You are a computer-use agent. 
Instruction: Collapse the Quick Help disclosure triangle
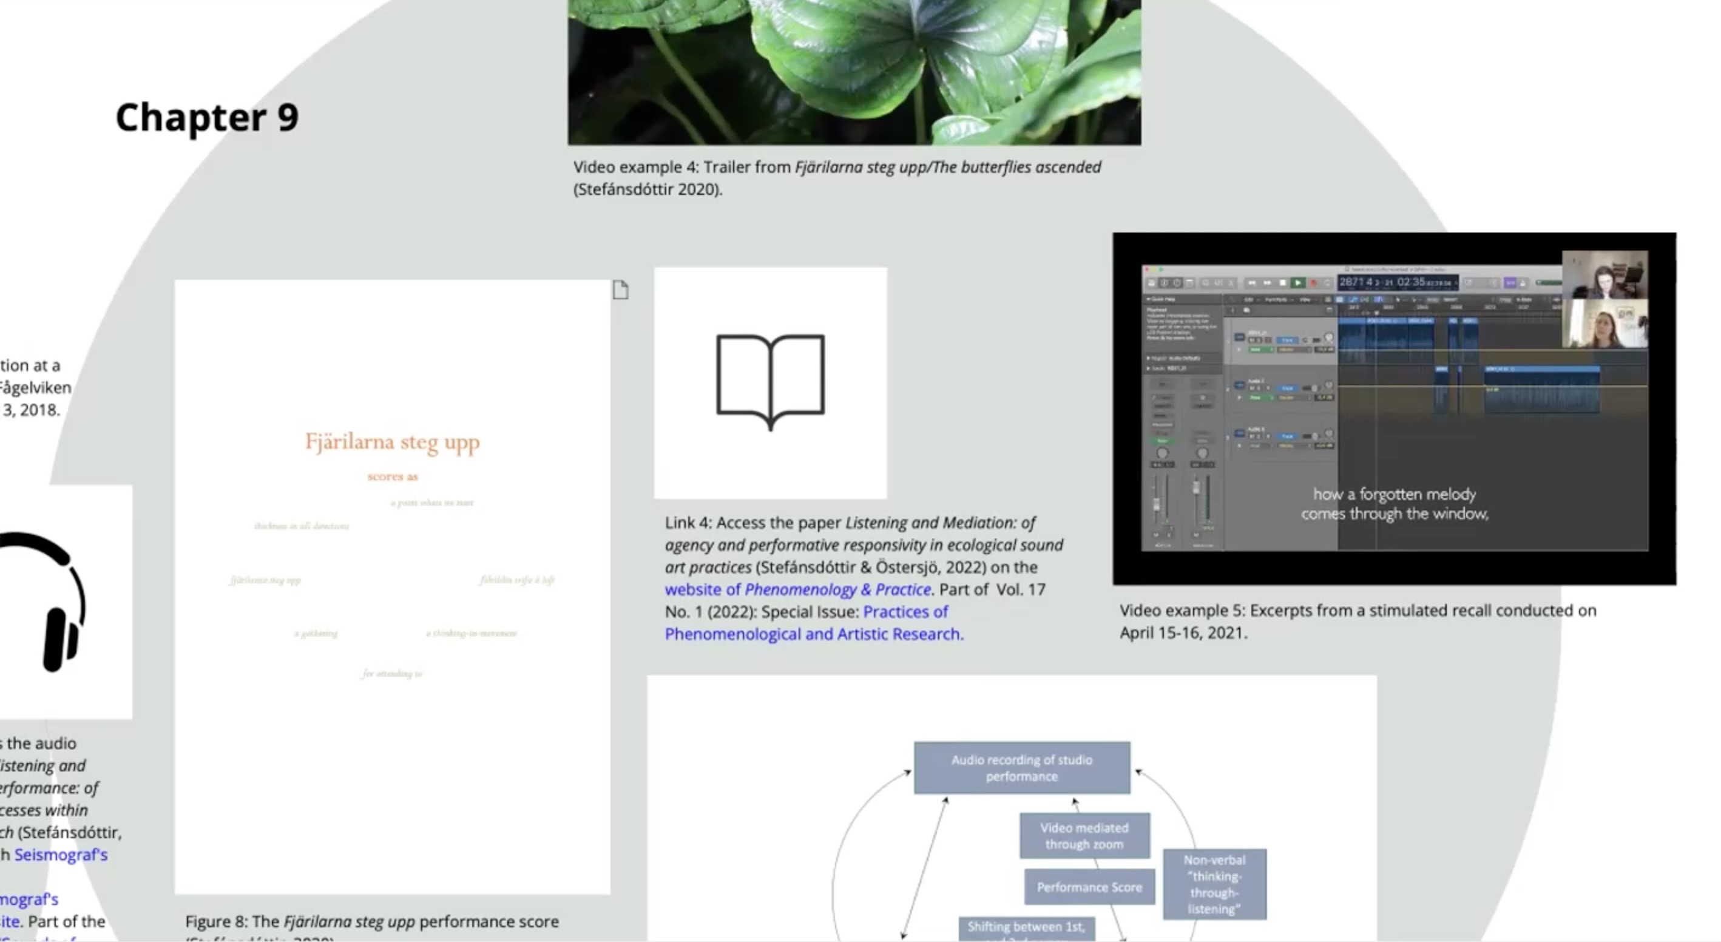(1149, 299)
